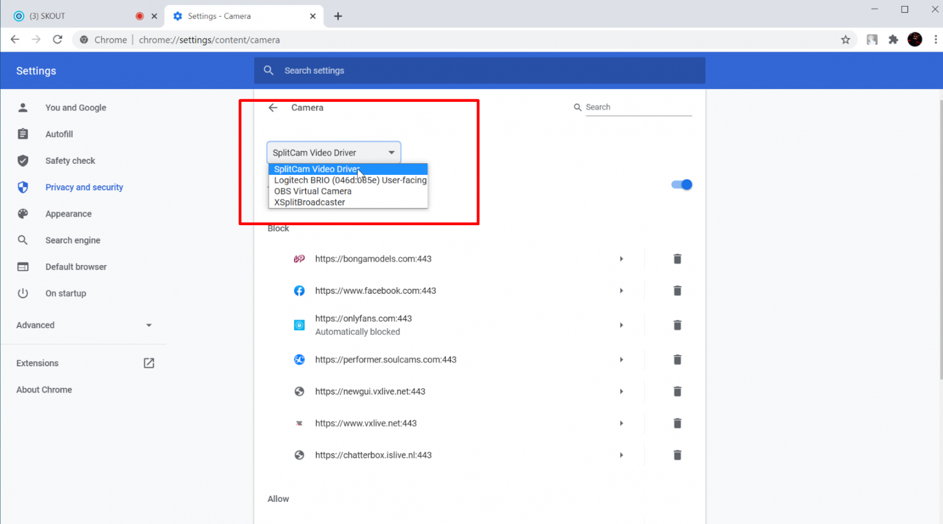The width and height of the screenshot is (943, 524).
Task: Go back using the Camera back arrow
Action: [273, 107]
